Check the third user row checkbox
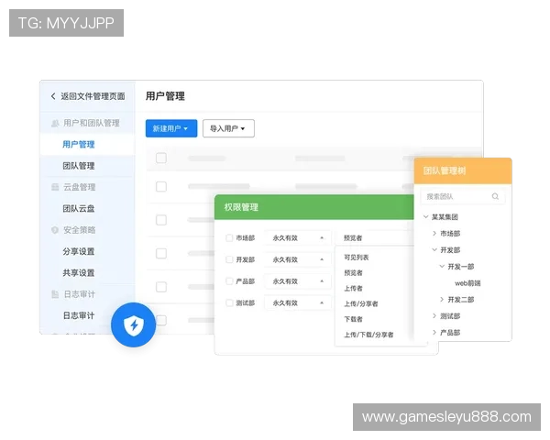The image size is (550, 440). 161,253
